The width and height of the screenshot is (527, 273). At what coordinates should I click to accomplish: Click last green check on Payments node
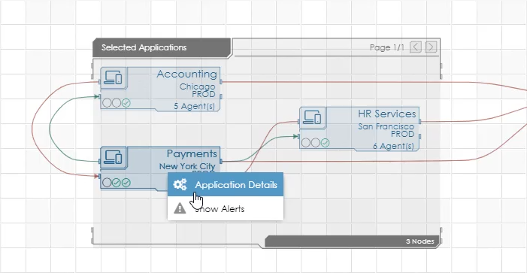pyautogui.click(x=126, y=183)
